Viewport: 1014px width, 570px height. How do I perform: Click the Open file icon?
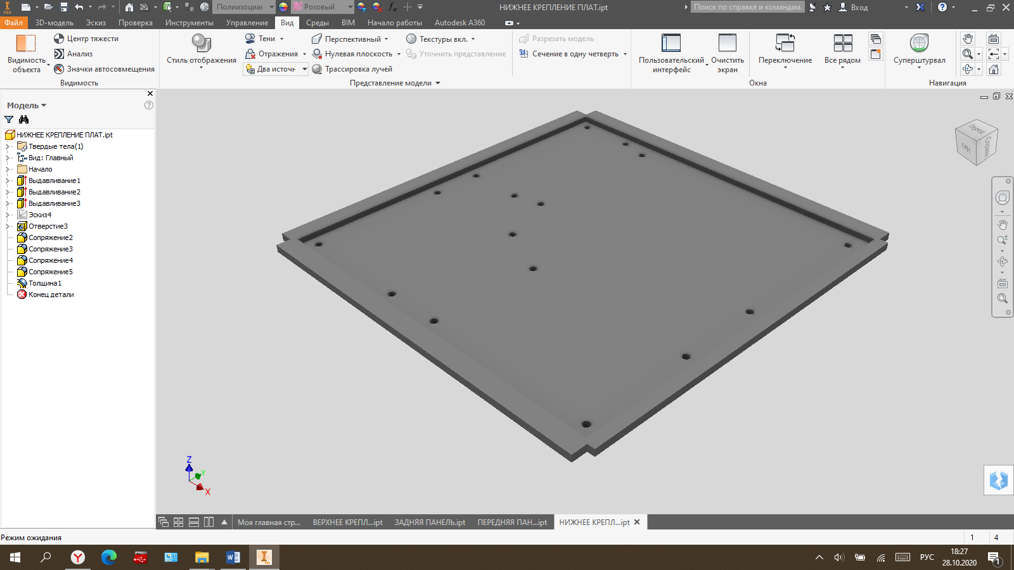pyautogui.click(x=48, y=7)
